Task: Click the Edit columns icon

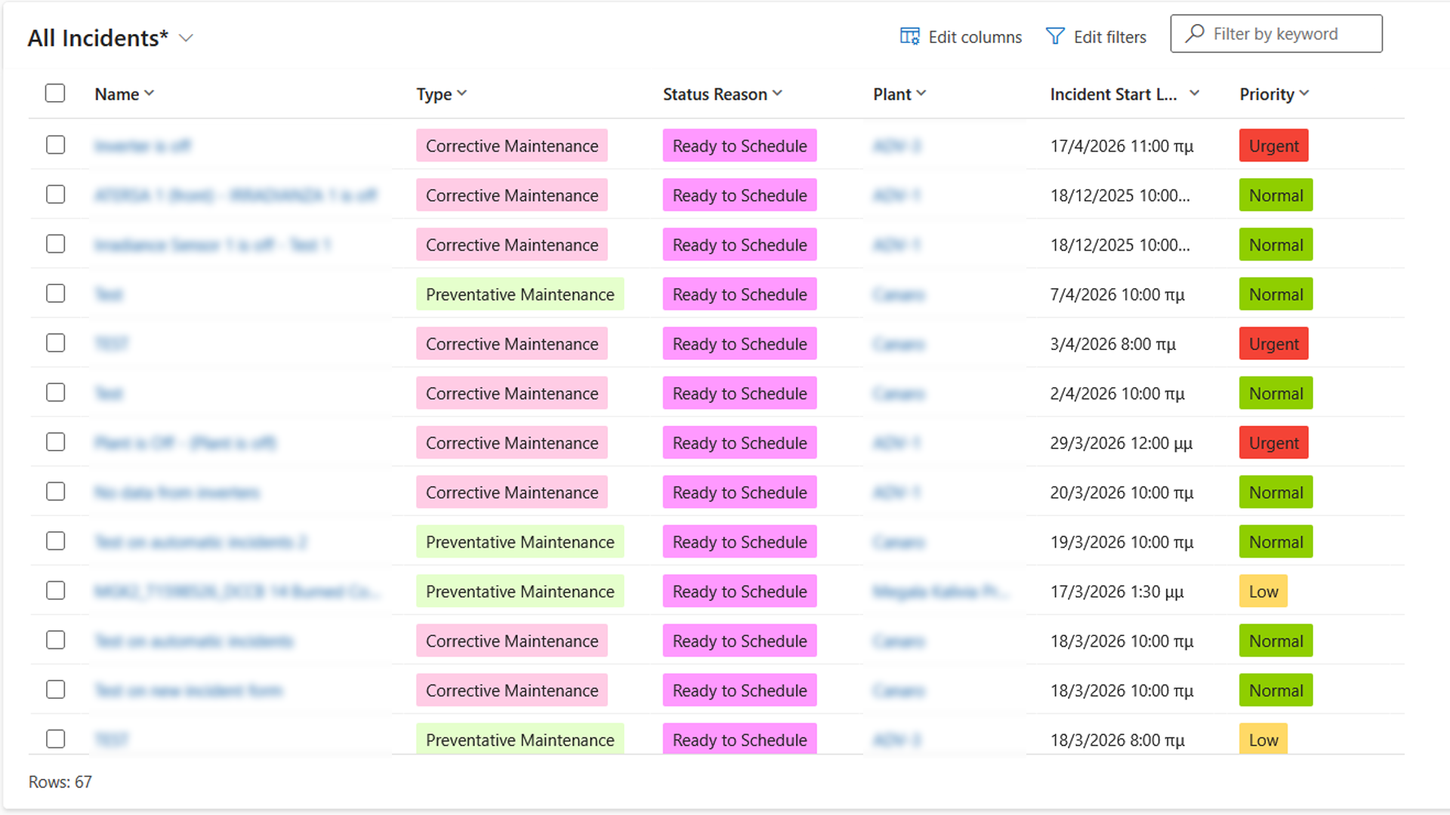Action: coord(909,36)
